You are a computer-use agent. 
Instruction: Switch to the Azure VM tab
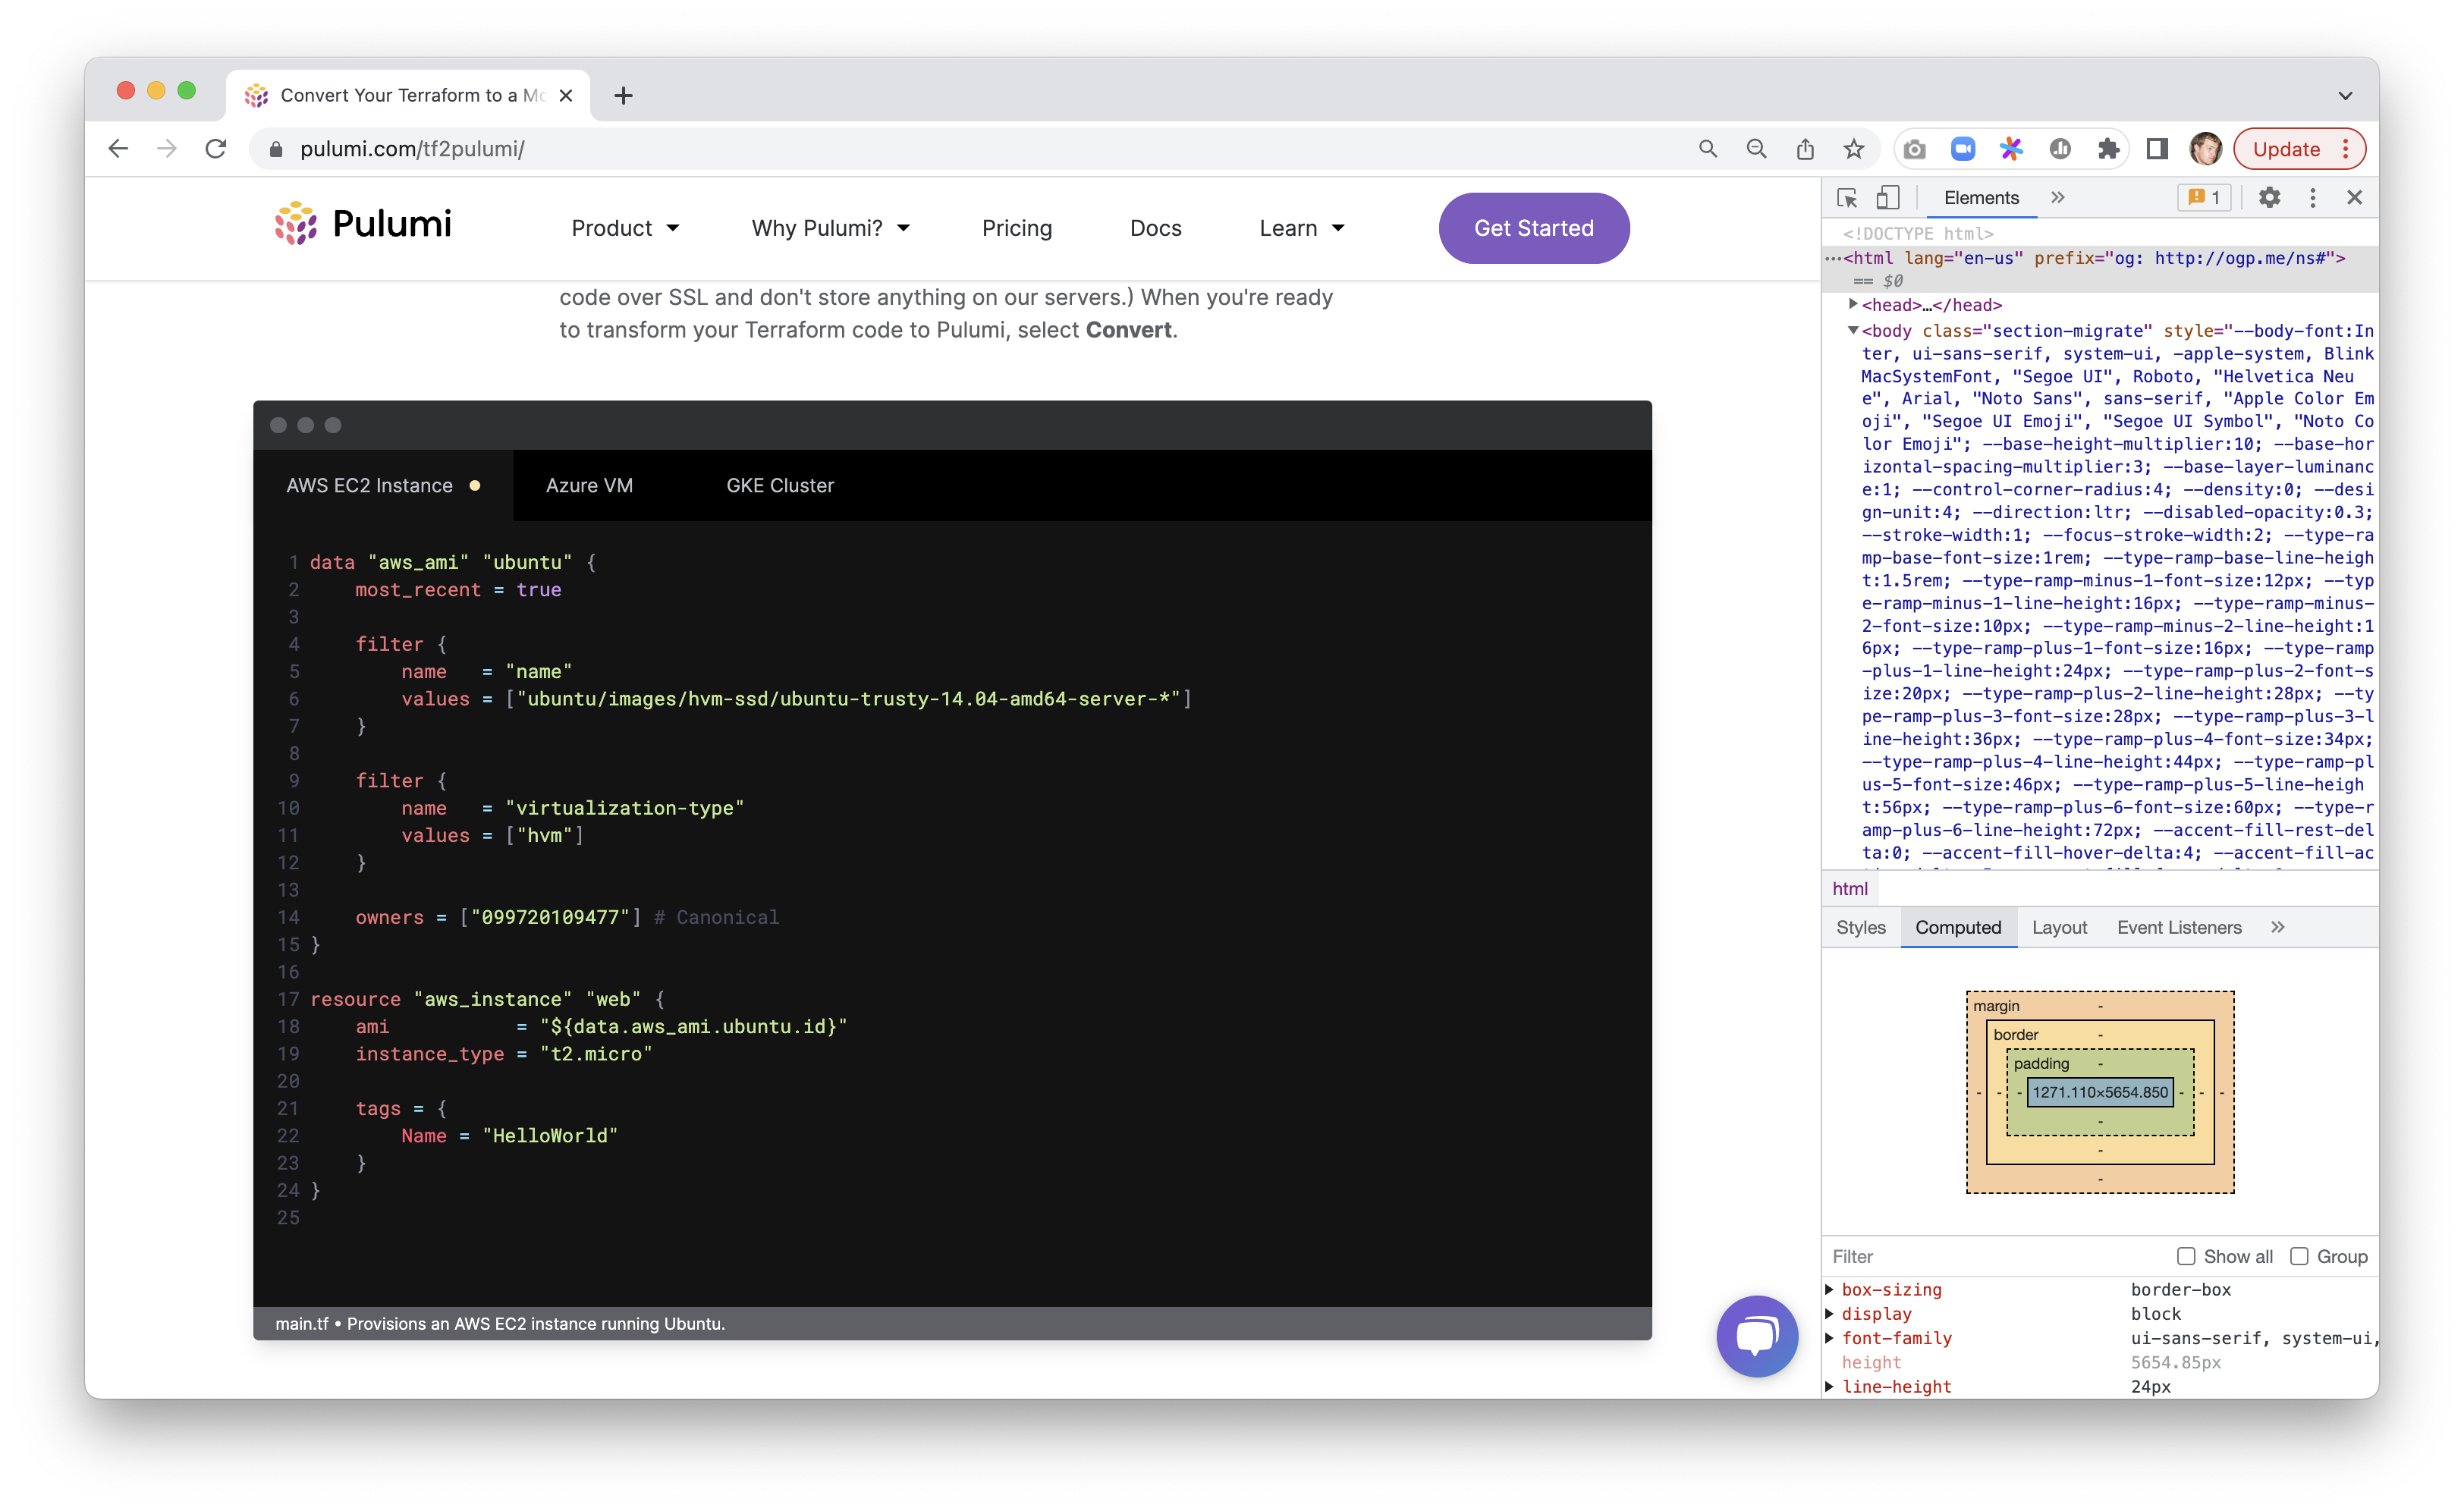pyautogui.click(x=589, y=486)
